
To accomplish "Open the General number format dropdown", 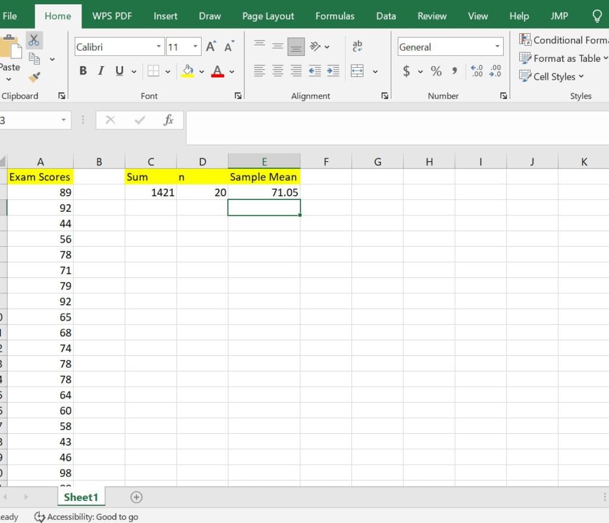I will 497,46.
